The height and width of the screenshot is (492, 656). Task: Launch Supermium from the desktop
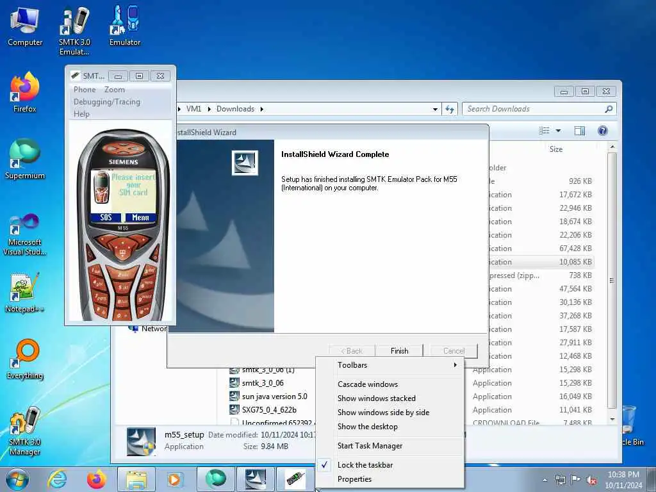tap(25, 159)
